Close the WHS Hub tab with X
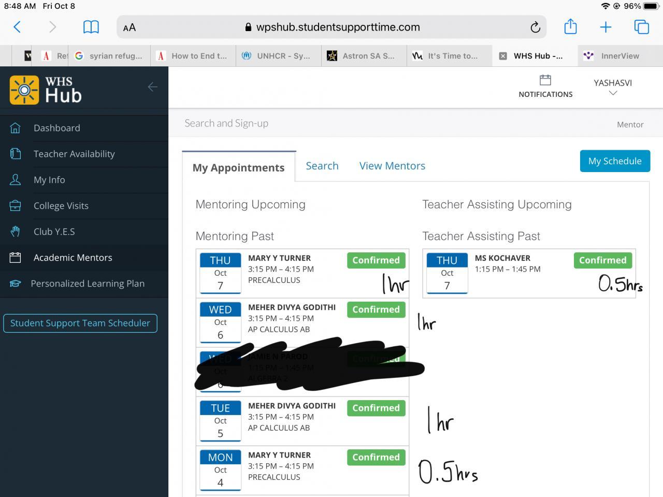The width and height of the screenshot is (663, 497). pyautogui.click(x=502, y=56)
